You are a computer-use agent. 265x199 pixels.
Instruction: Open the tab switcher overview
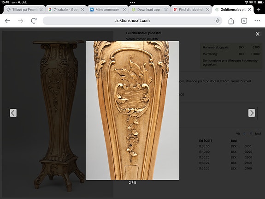[244, 21]
